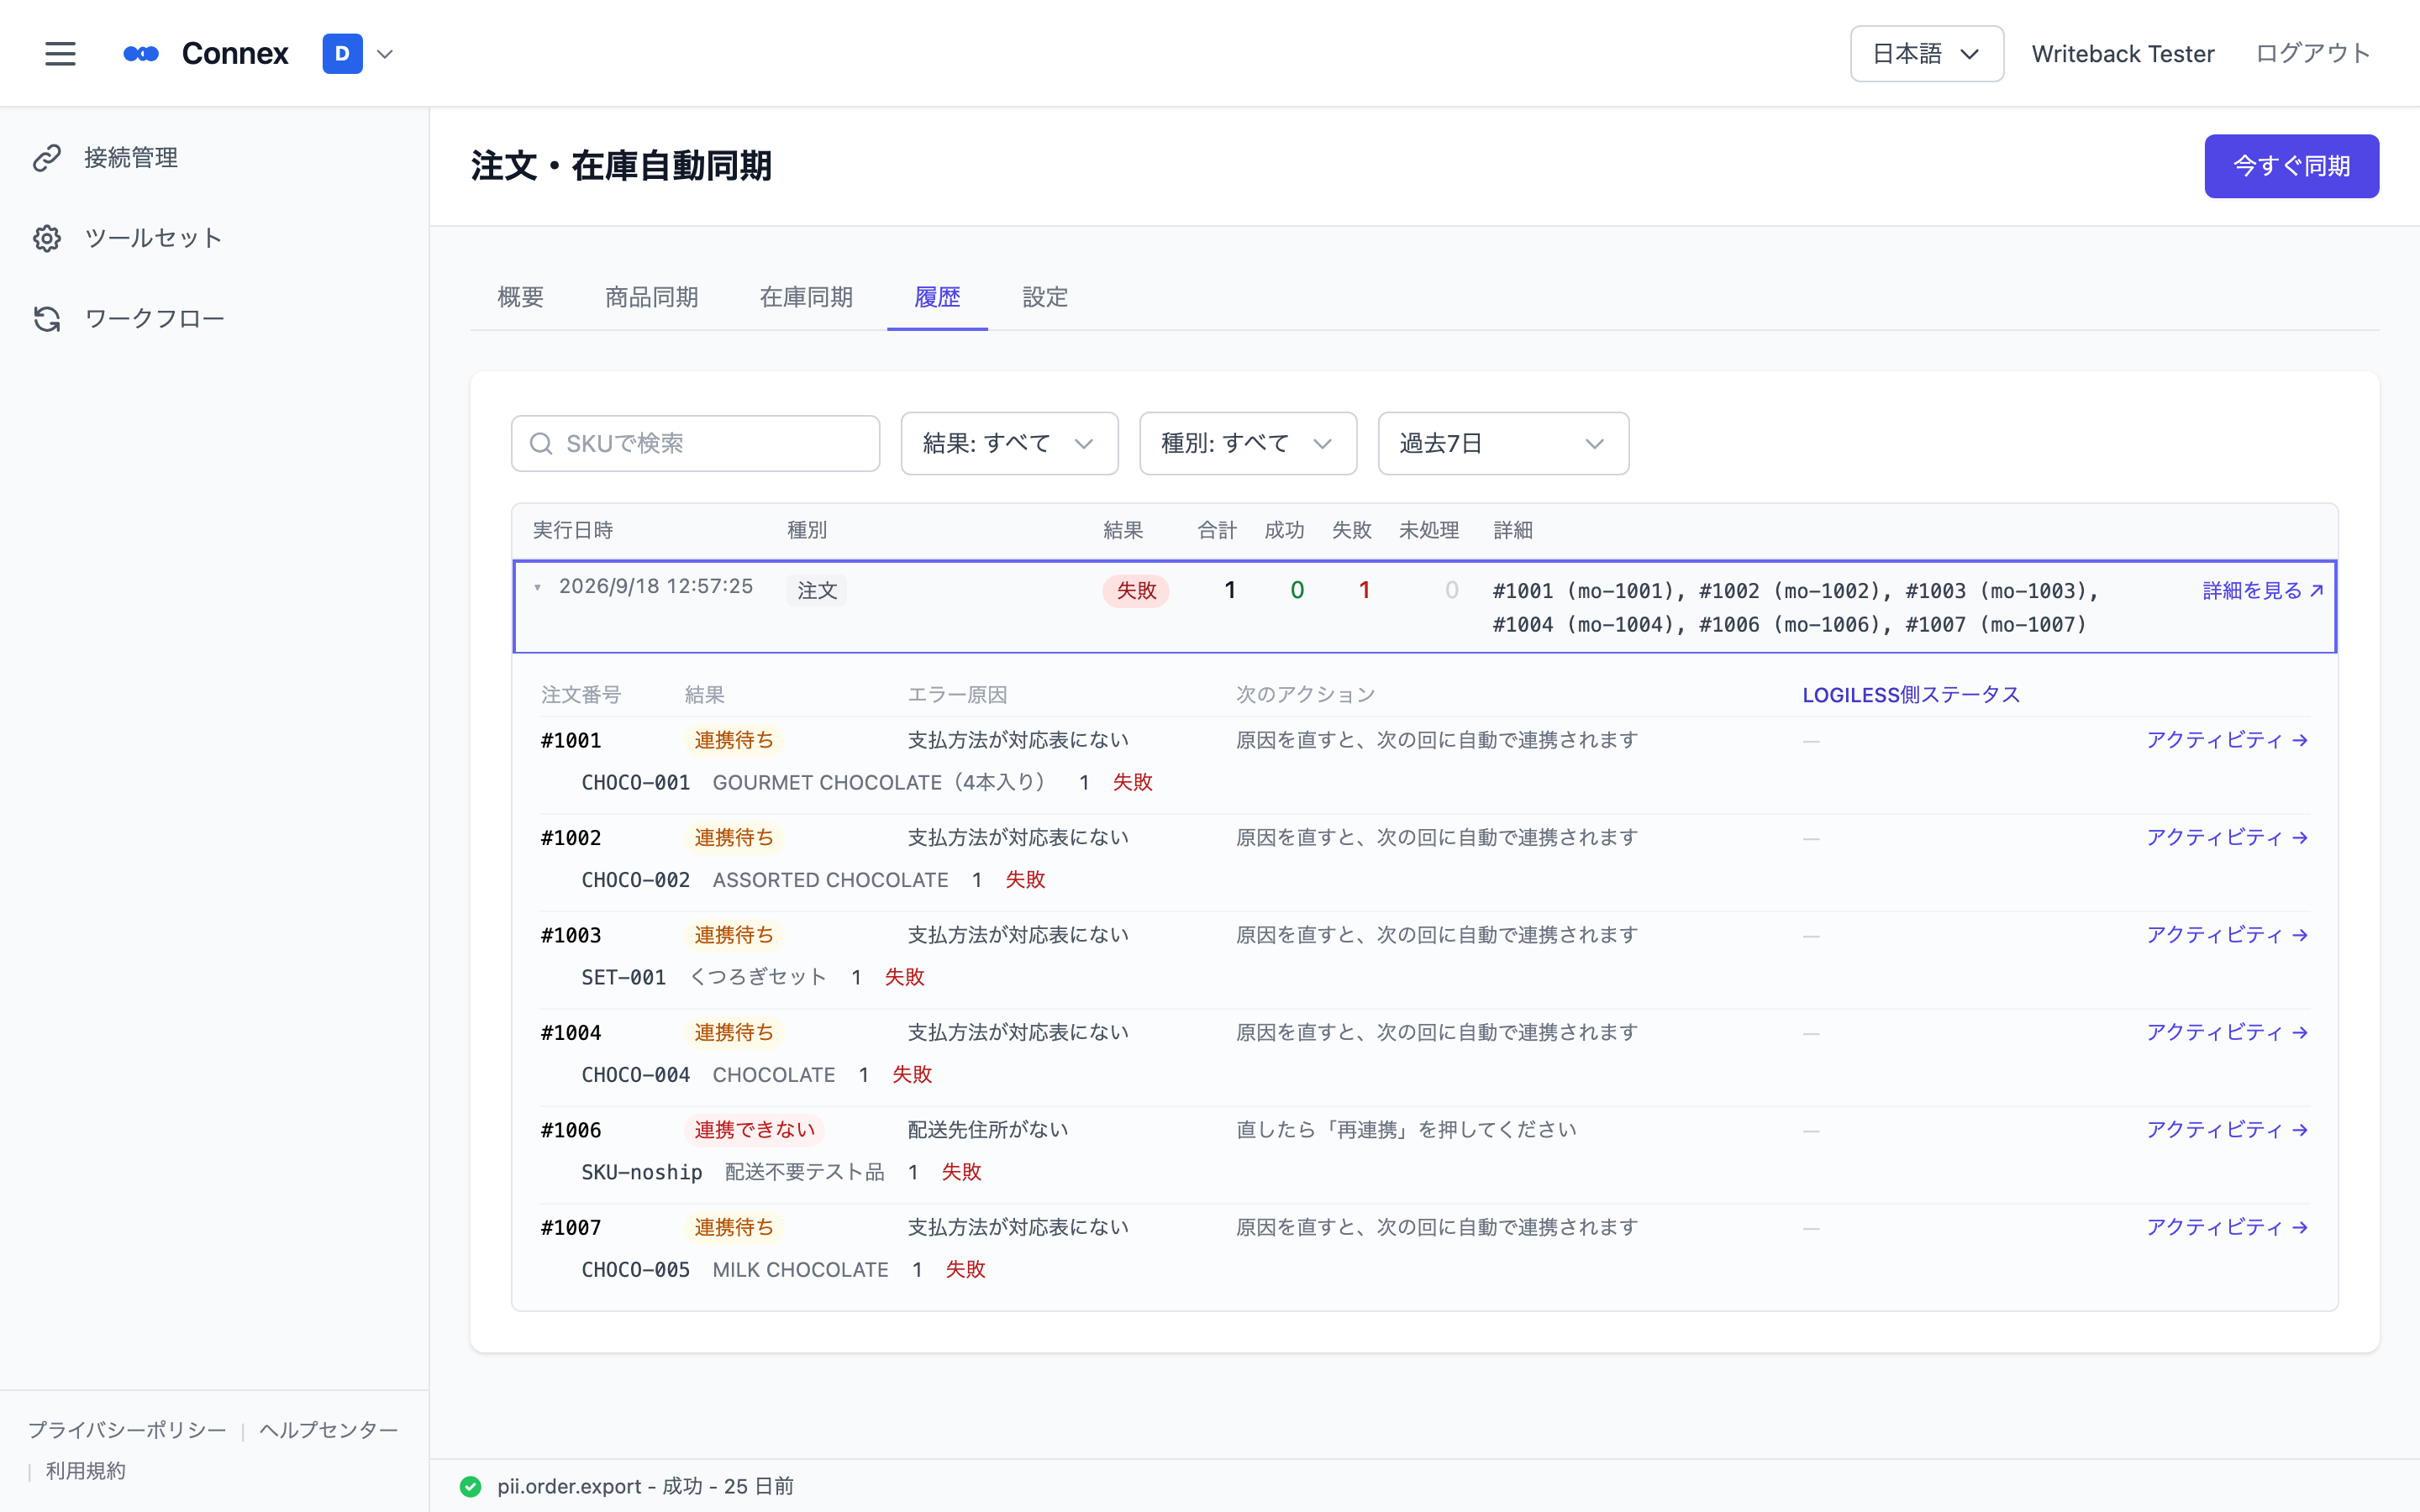Open the 過去7日 date range dropdown
The image size is (2420, 1512).
point(1503,443)
